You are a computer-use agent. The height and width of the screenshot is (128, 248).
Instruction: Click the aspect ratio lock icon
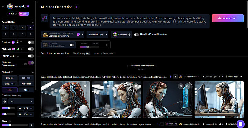pyautogui.click(x=4, y=101)
